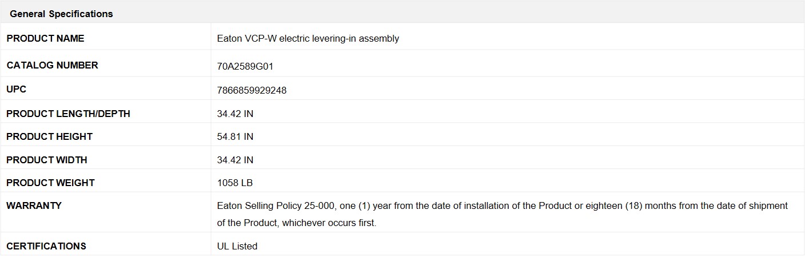Screen dimensions: 805x258
Task: Select the PRODUCT WEIGHT label
Action: click(50, 183)
